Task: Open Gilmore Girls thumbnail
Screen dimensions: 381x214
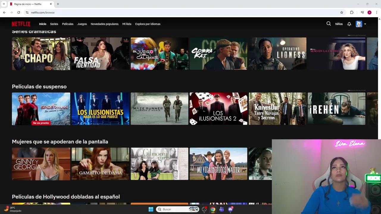Action: (x=160, y=164)
